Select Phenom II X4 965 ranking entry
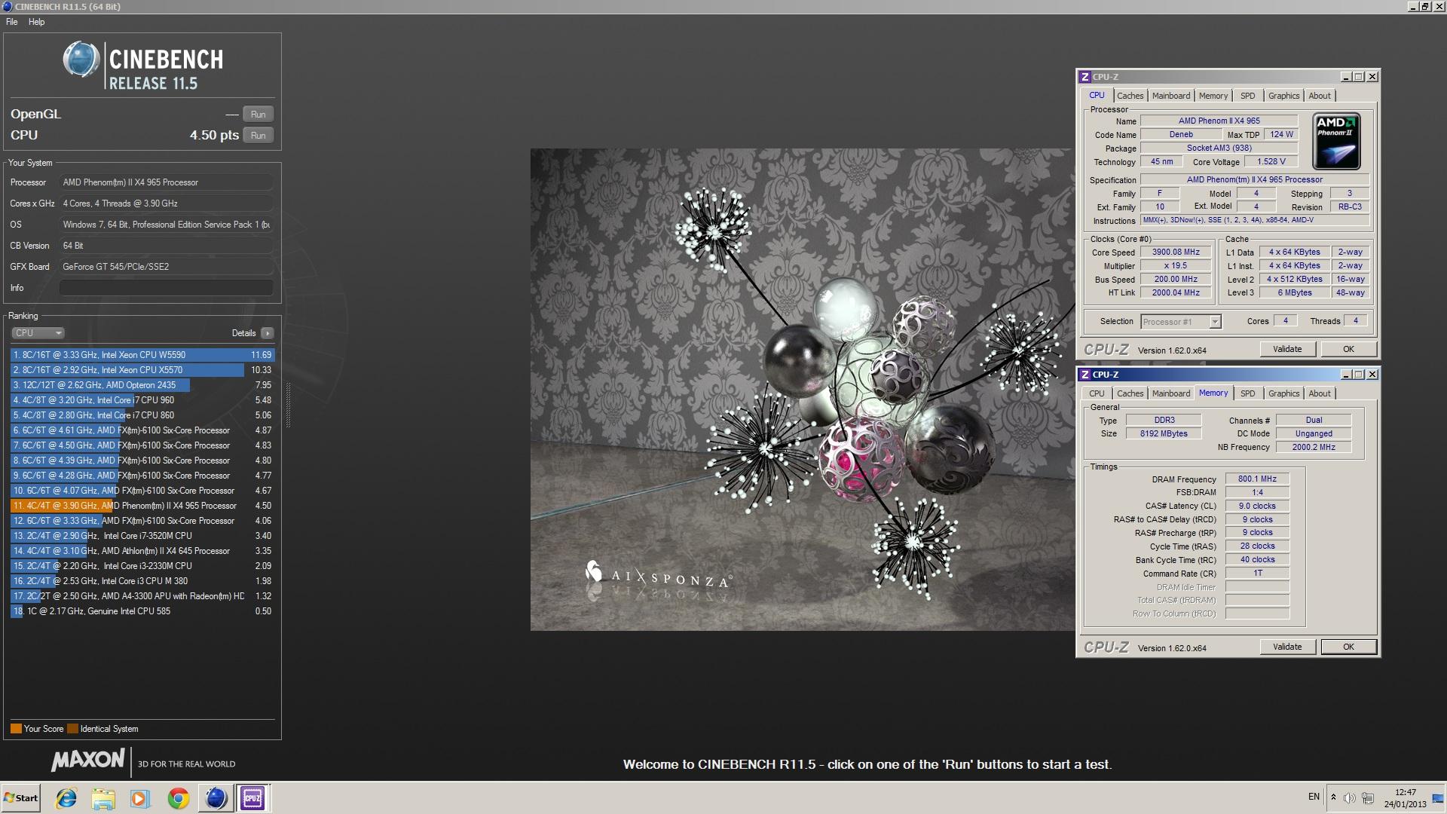This screenshot has height=814, width=1447. (142, 506)
